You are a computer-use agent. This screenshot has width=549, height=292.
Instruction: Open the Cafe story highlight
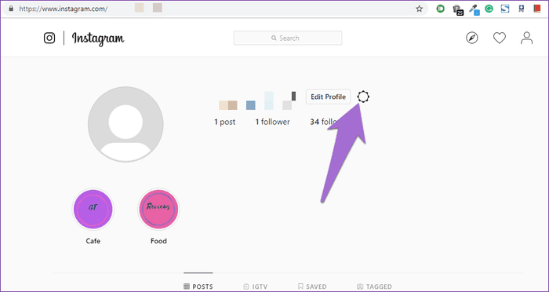coord(93,210)
